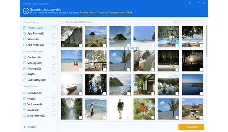This screenshot has width=228, height=132.
Task: Click the Bookmarks(0) label
Action: (34, 104)
